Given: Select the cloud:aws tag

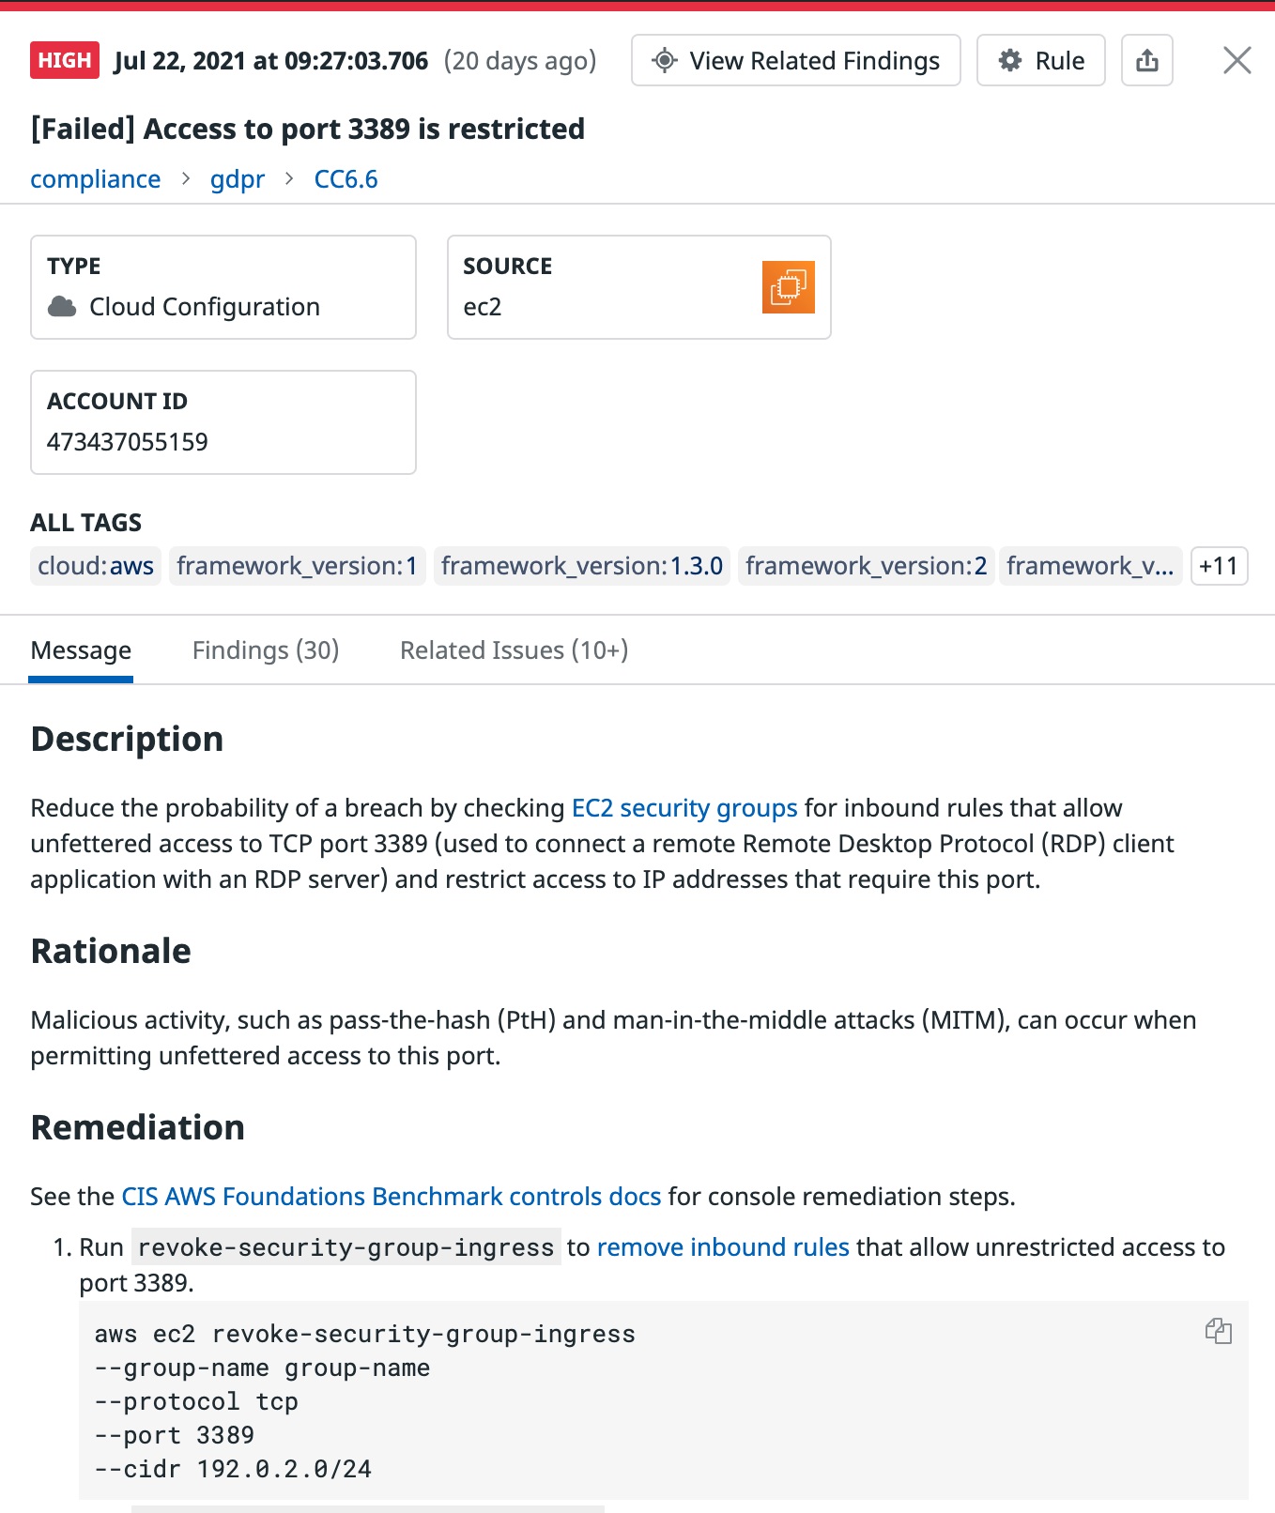Looking at the screenshot, I should [x=96, y=566].
